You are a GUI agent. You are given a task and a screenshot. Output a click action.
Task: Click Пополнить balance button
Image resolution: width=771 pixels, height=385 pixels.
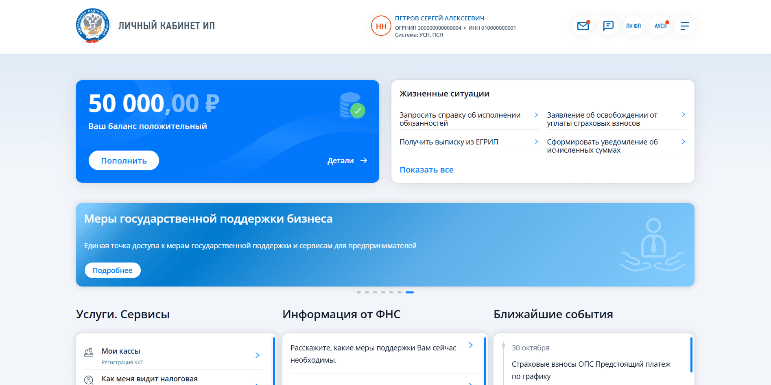[124, 160]
